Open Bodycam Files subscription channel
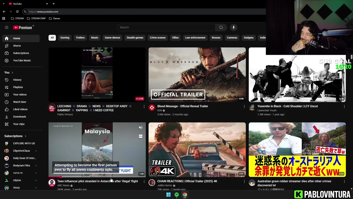Screen dimensions: 353x199 [21, 166]
